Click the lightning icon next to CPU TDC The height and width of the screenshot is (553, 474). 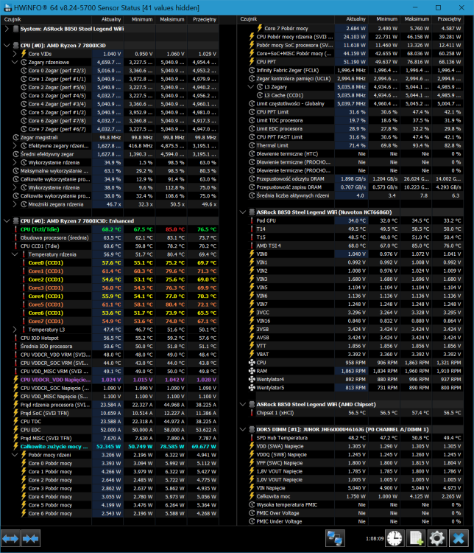[x=16, y=422]
